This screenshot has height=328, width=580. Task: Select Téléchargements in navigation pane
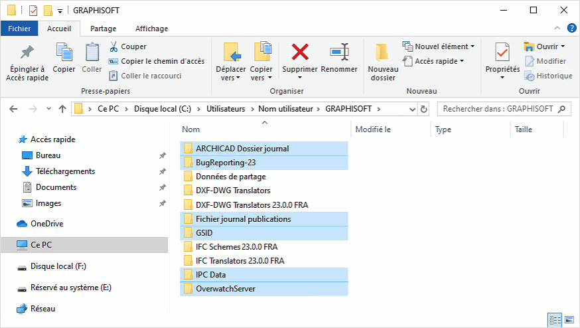[x=58, y=171]
